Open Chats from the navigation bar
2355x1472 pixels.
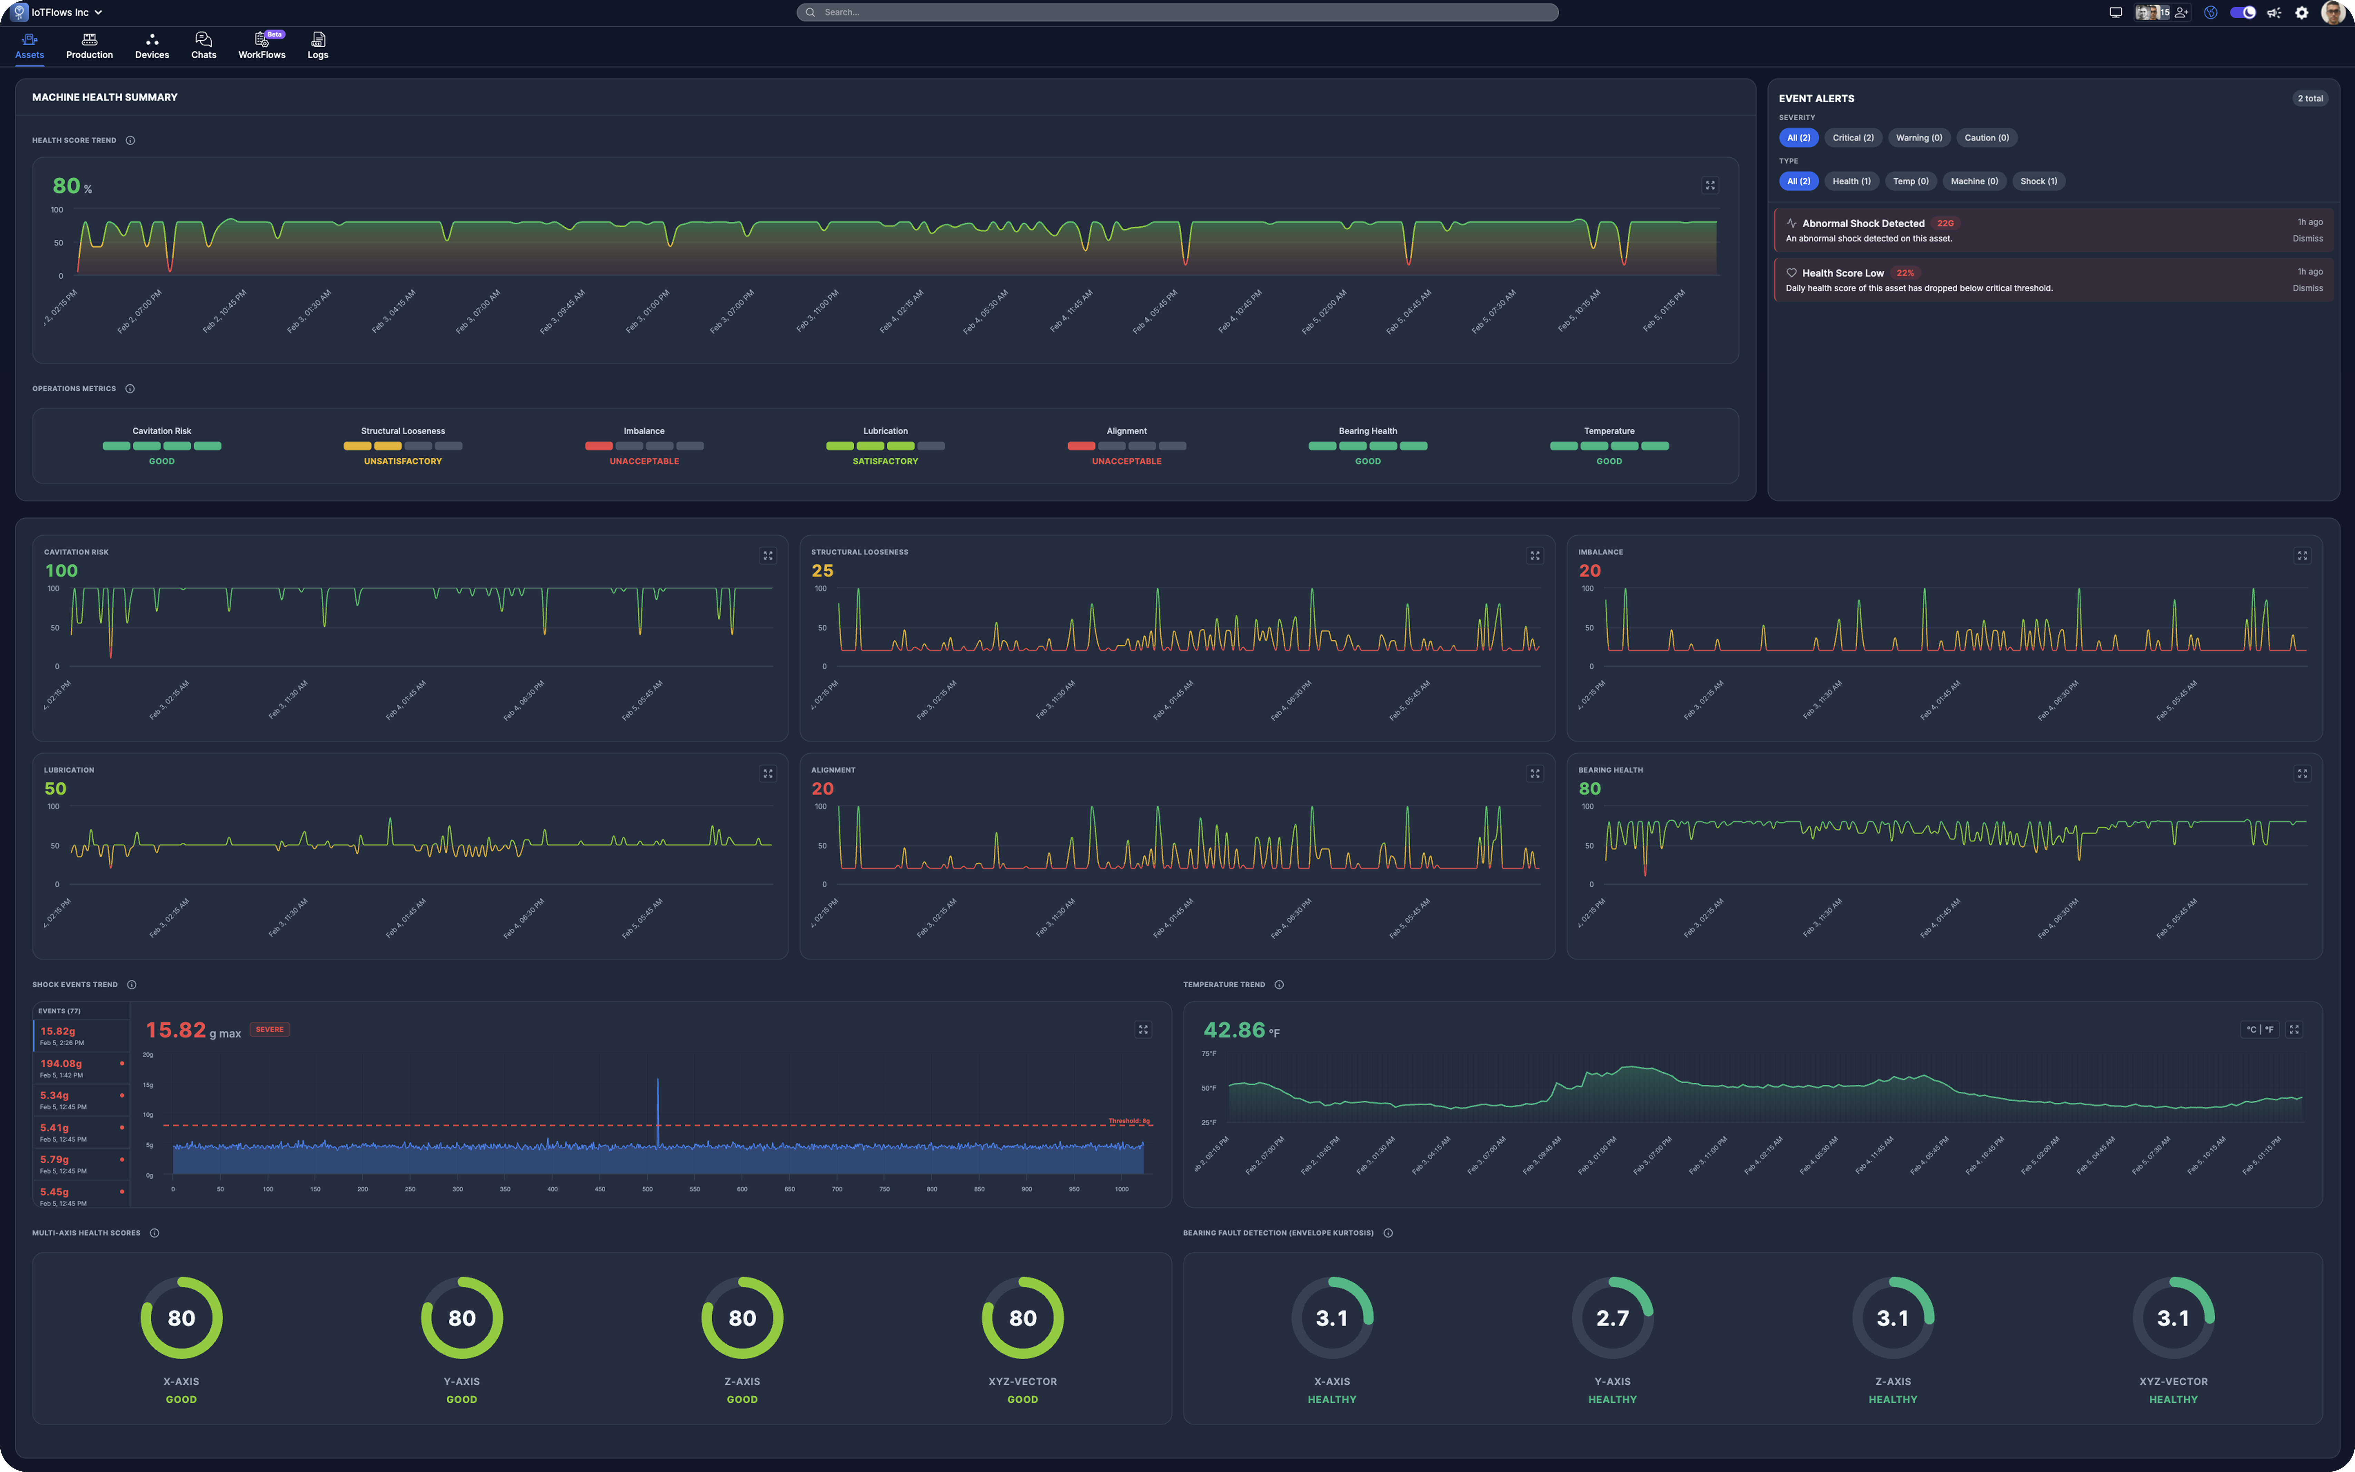(x=203, y=45)
